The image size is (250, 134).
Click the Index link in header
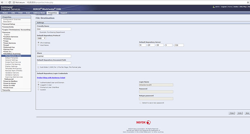236,7
